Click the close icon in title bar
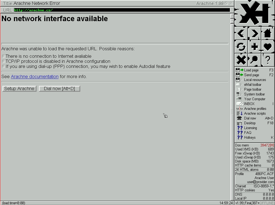This screenshot has width=275, height=205. 231,3
